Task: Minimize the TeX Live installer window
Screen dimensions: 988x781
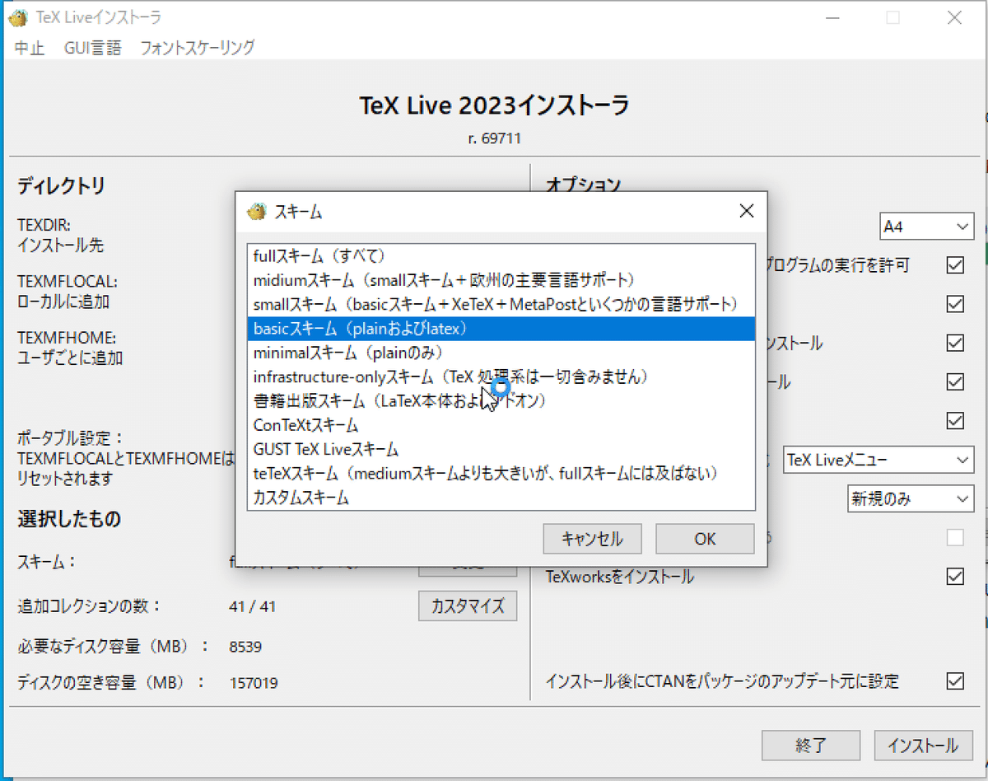Action: (832, 17)
